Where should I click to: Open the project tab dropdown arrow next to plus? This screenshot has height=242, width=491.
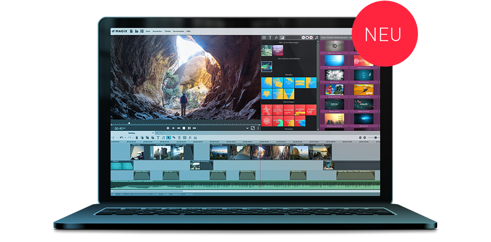[x=161, y=133]
